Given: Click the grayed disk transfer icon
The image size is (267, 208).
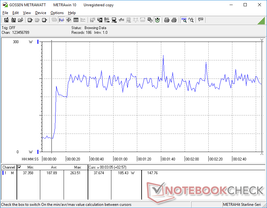Looking at the screenshot, I should pyautogui.click(x=92, y=20).
